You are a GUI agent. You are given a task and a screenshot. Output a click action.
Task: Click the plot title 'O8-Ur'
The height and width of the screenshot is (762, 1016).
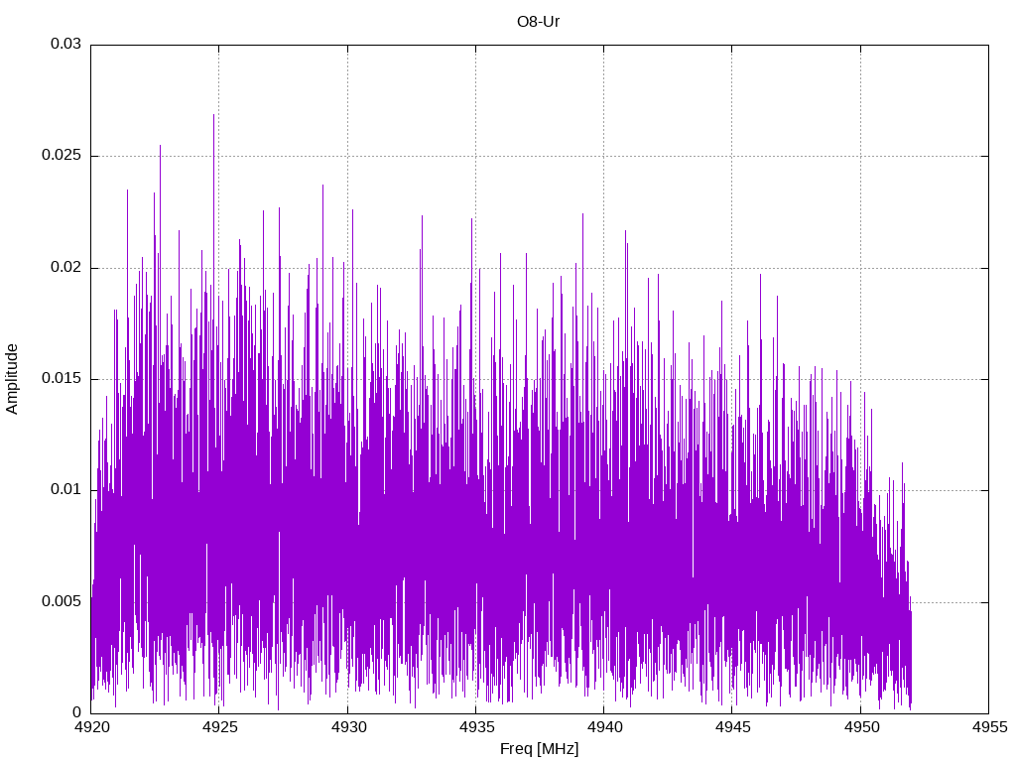pos(538,22)
